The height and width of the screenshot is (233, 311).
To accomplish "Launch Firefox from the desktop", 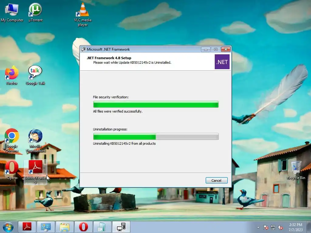I will 12,75.
